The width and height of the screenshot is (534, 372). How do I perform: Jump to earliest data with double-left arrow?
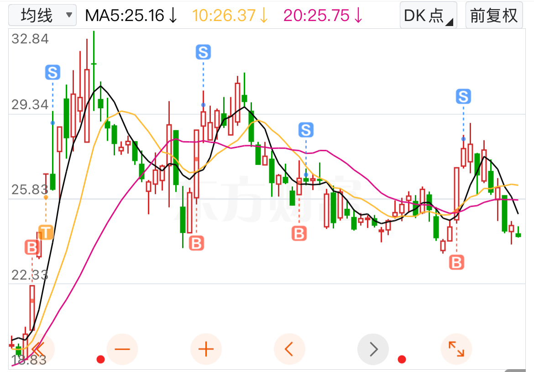(x=38, y=349)
